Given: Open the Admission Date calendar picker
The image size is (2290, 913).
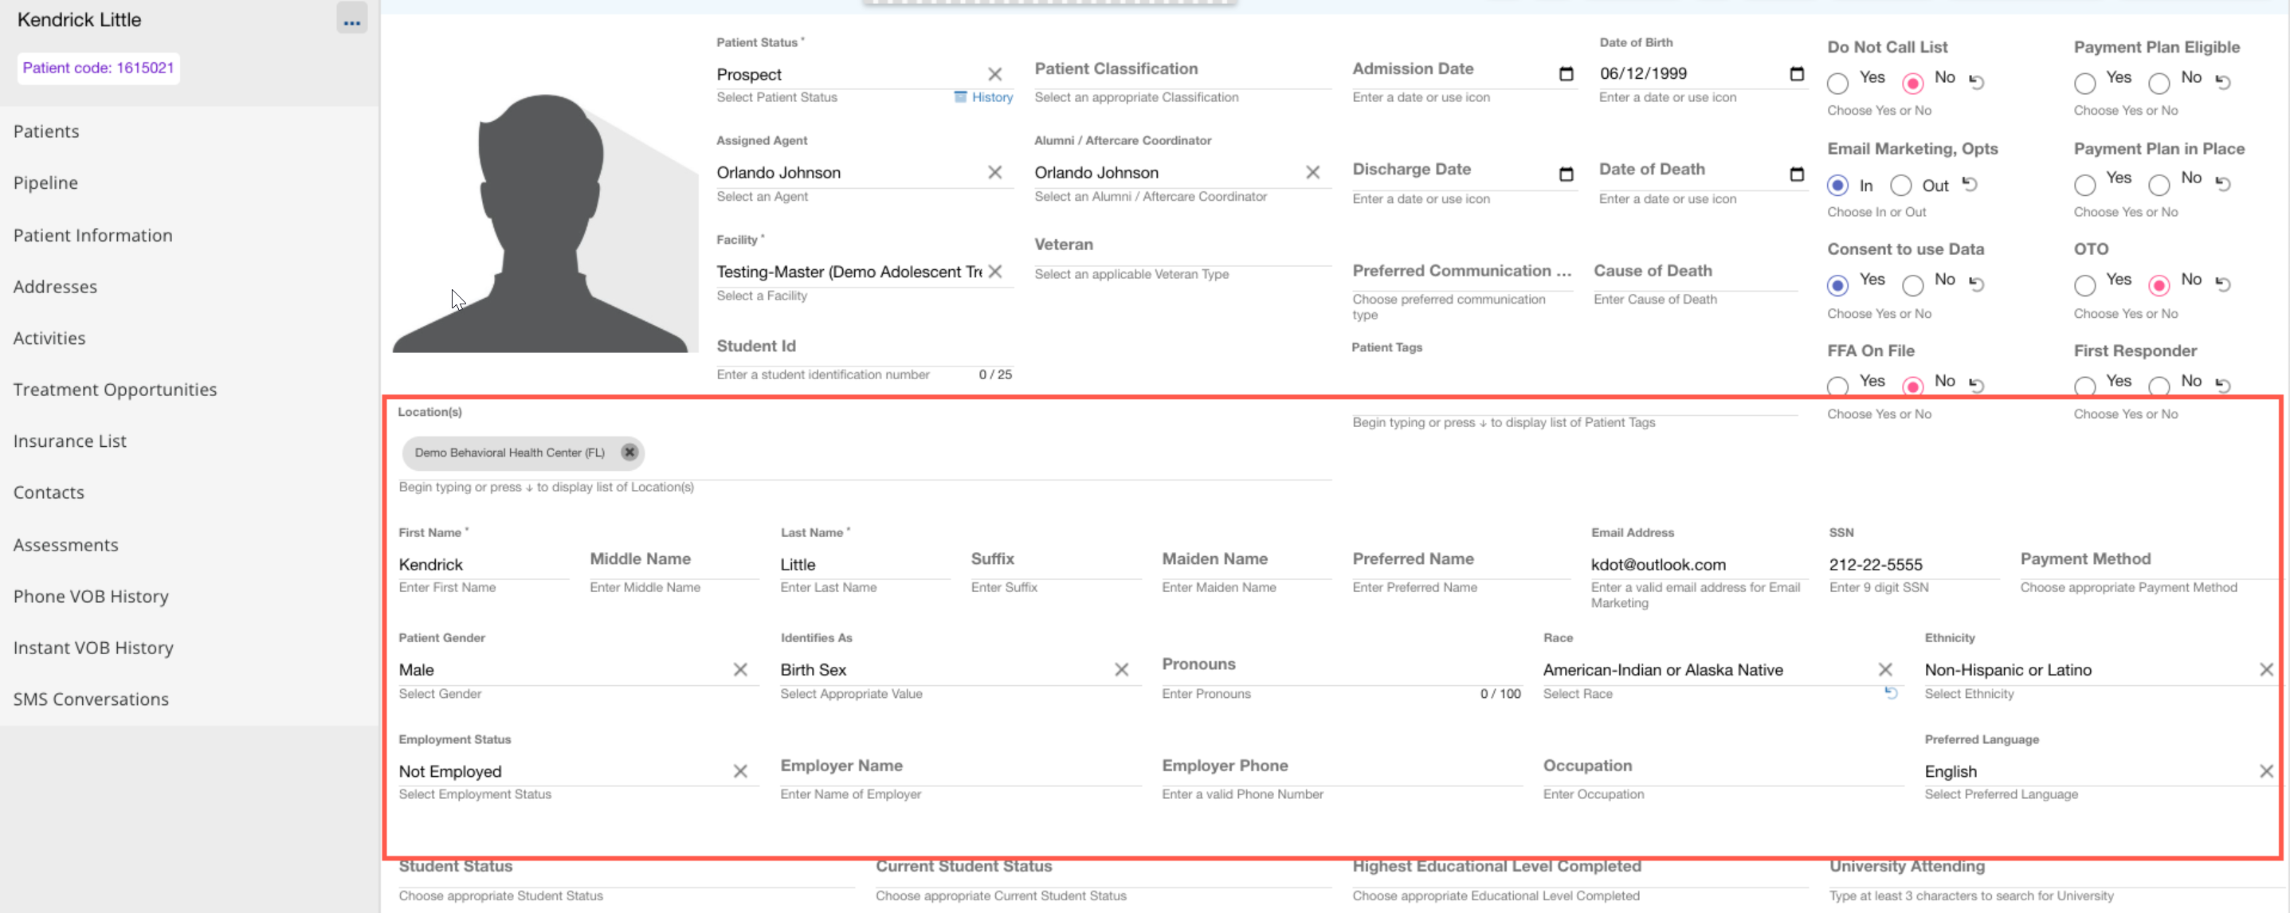Looking at the screenshot, I should point(1566,74).
